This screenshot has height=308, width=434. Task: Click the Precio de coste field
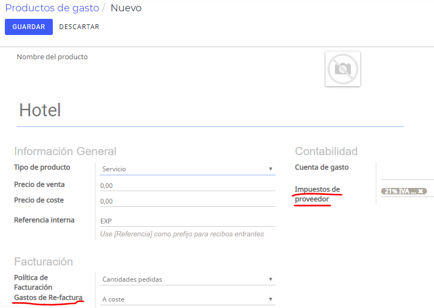pyautogui.click(x=188, y=201)
